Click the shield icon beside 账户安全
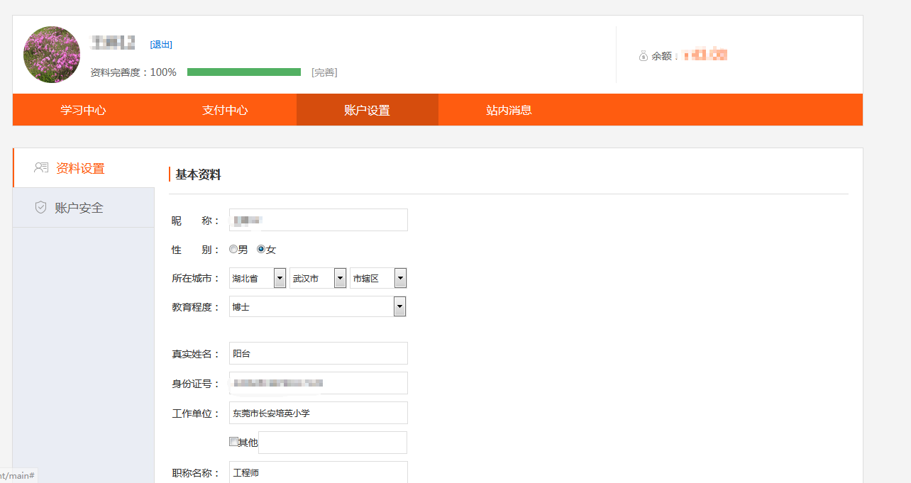Screen dimensions: 911x483 point(41,208)
